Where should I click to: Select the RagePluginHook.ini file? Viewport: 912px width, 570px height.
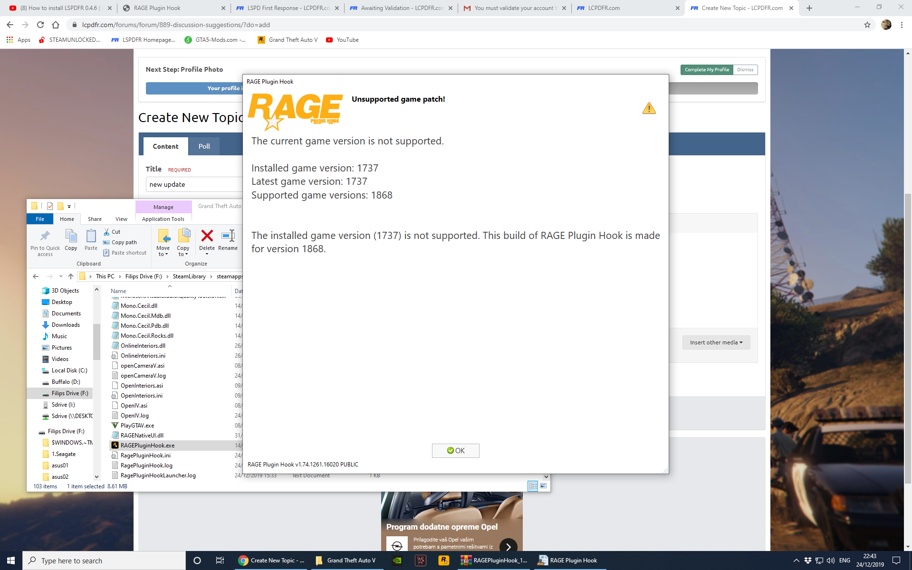145,456
